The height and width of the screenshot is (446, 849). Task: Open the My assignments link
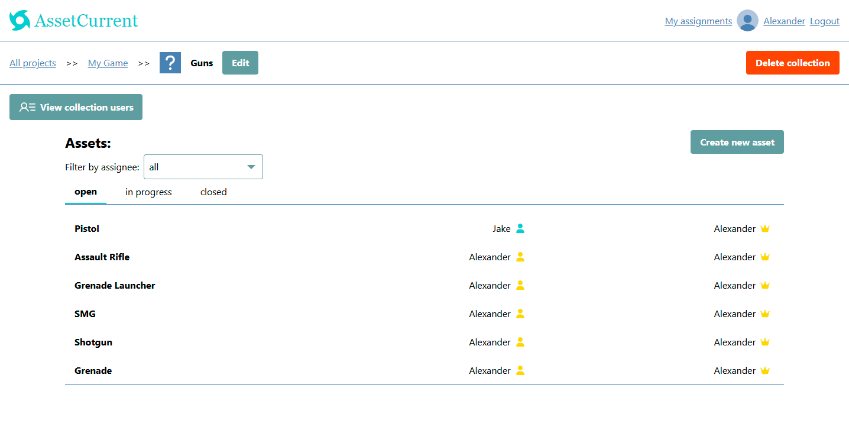point(698,21)
